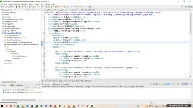Expand the Maven Dependencies node
This screenshot has height=108, width=193.
(x=3, y=40)
